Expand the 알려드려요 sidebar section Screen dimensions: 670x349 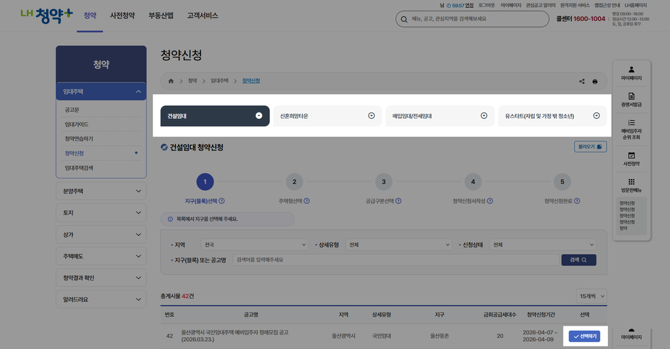coord(101,299)
